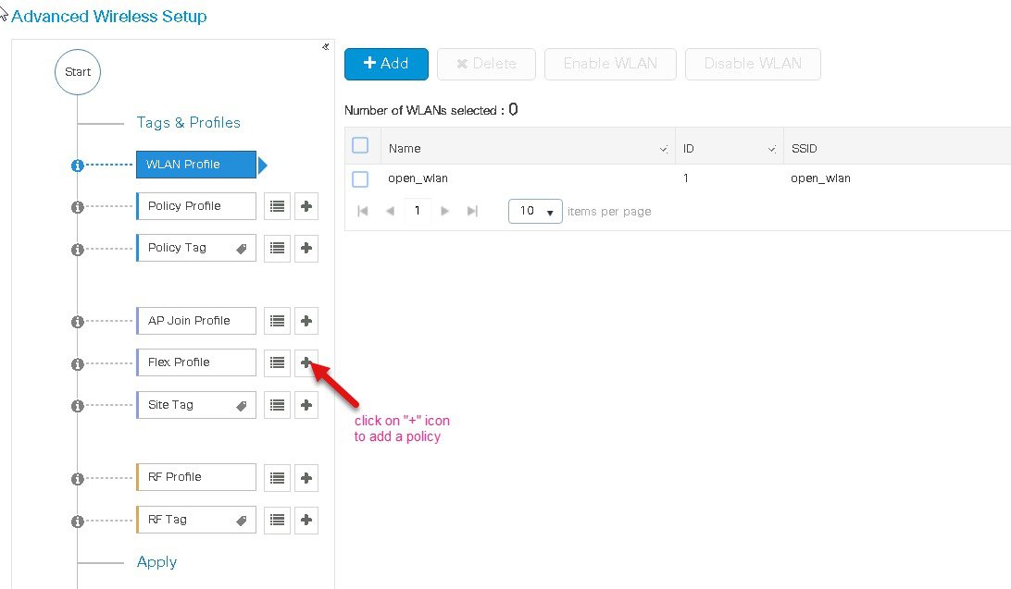
Task: Click the page number 1 field
Action: click(418, 211)
